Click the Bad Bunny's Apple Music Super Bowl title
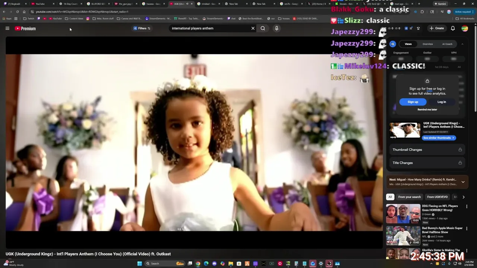This screenshot has height=268, width=477. [x=442, y=230]
